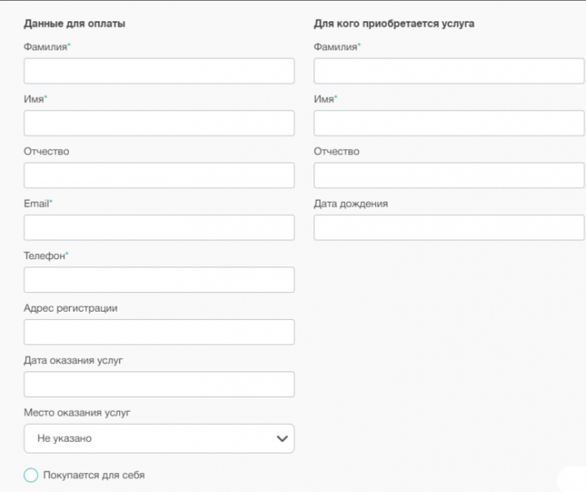Click the Фамилия field under Данные для оплаты
Screen dimensions: 586x492
[158, 71]
